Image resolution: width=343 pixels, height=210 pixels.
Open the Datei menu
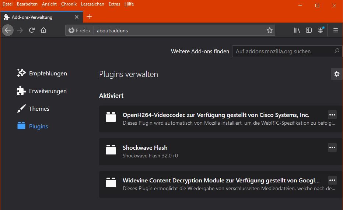click(x=7, y=4)
